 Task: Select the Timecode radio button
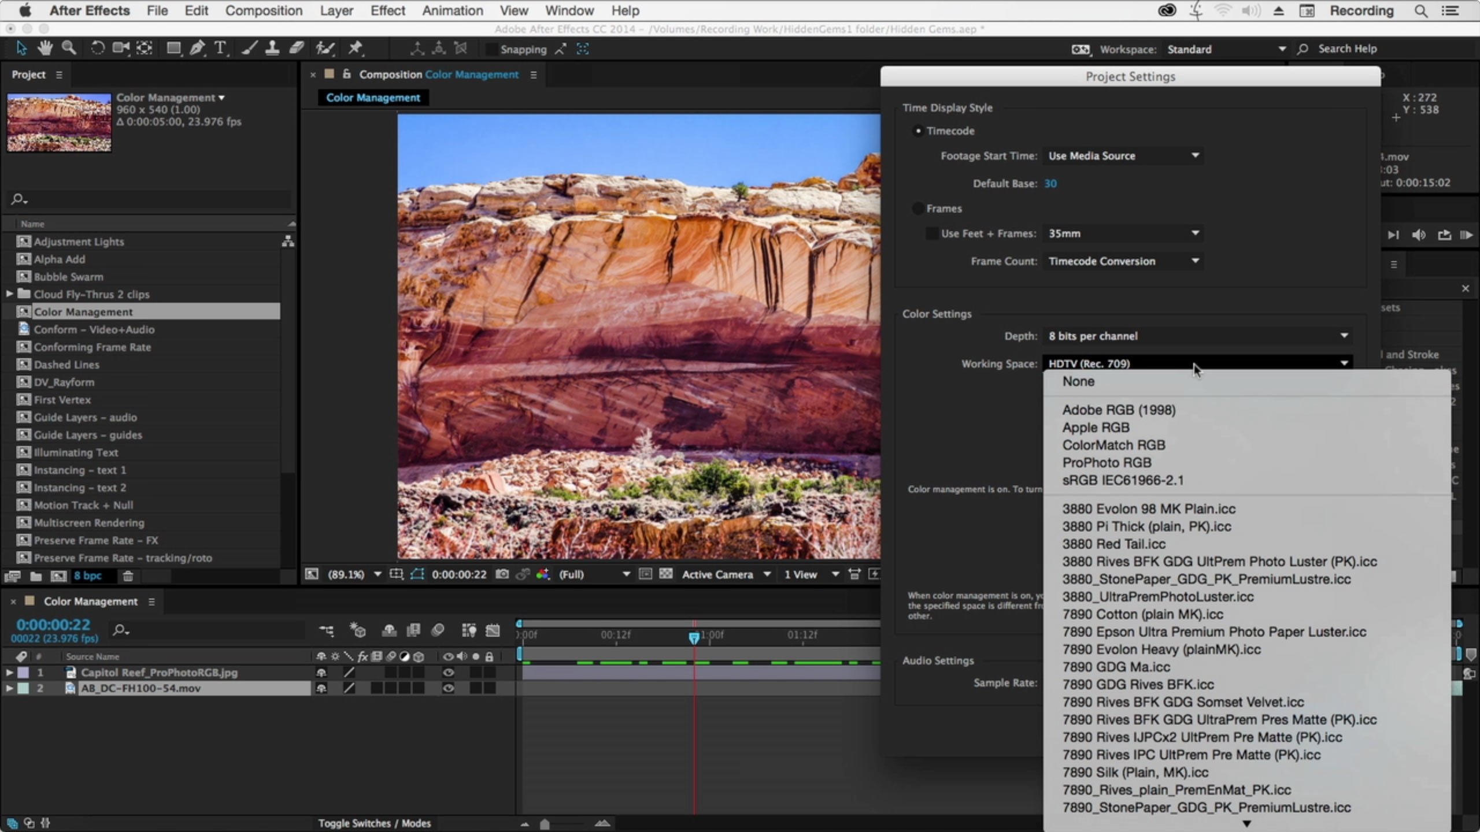(917, 131)
